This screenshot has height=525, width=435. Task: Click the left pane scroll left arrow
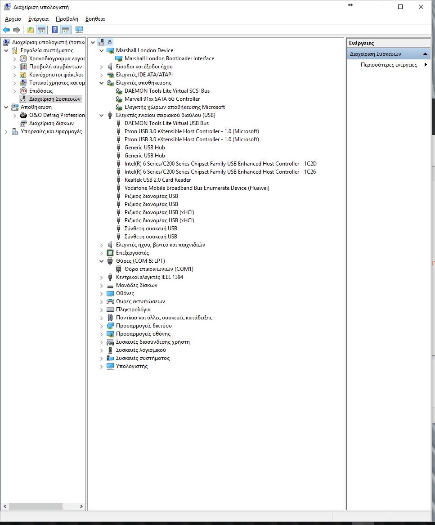pyautogui.click(x=4, y=506)
